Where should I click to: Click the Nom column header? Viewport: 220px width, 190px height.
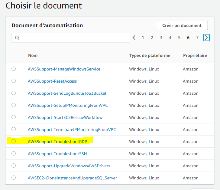(x=33, y=55)
